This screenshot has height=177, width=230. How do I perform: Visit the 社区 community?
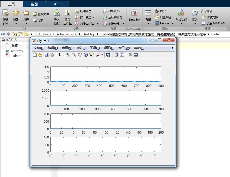(x=207, y=11)
